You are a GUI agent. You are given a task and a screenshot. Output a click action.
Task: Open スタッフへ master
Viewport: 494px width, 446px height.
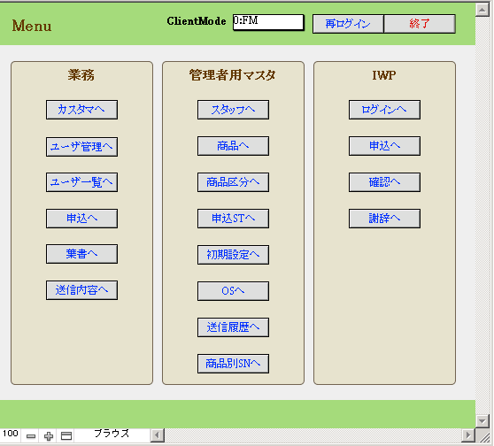point(233,110)
